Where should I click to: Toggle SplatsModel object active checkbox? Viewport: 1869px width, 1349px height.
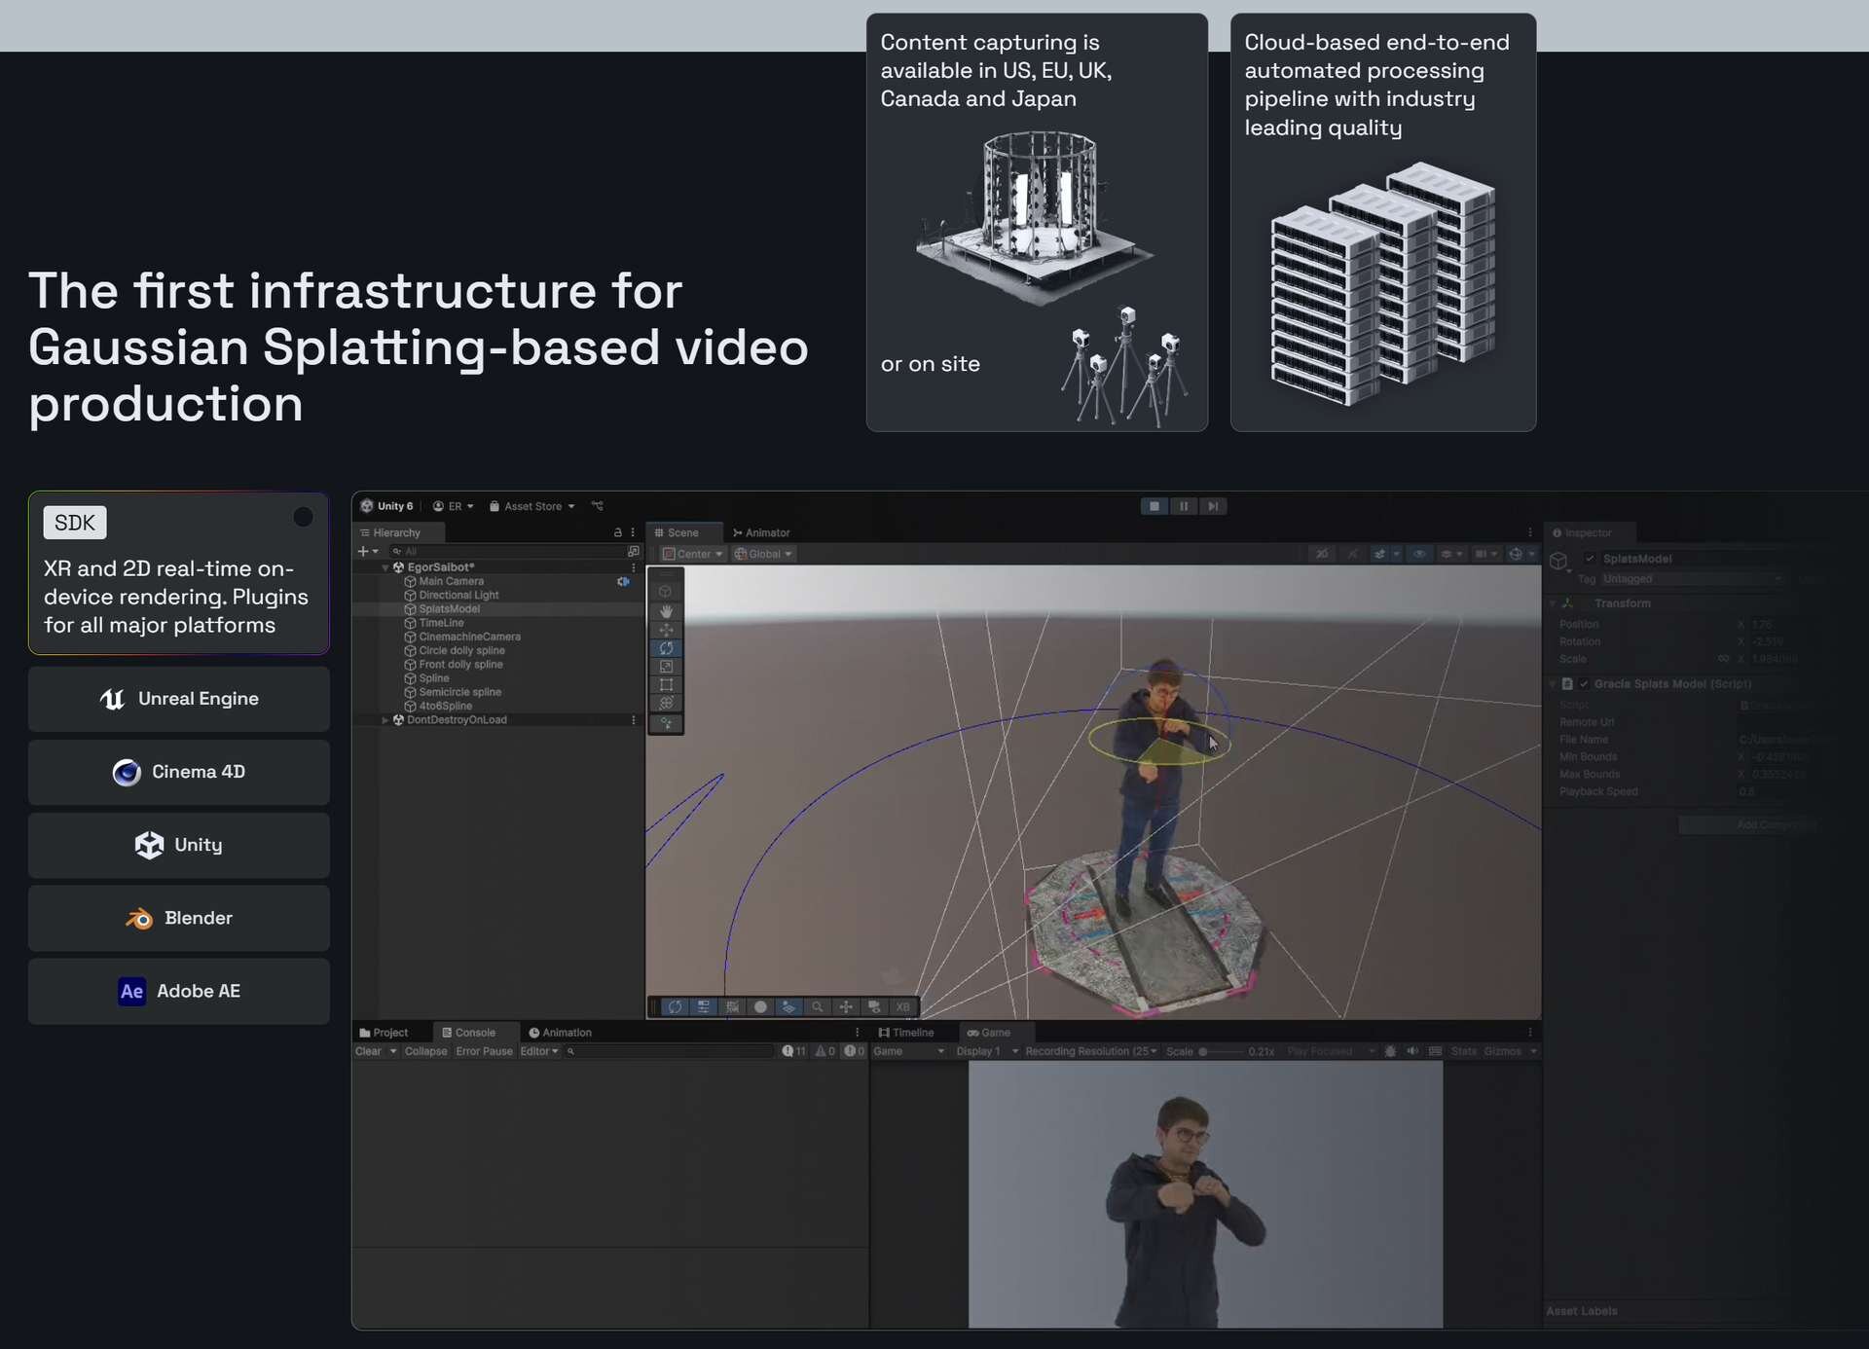coord(1590,559)
